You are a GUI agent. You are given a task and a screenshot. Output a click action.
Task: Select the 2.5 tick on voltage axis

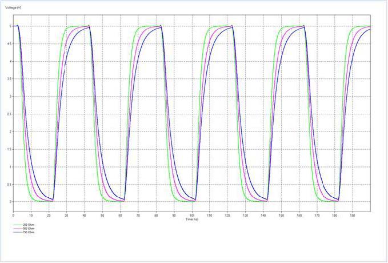tap(8, 114)
